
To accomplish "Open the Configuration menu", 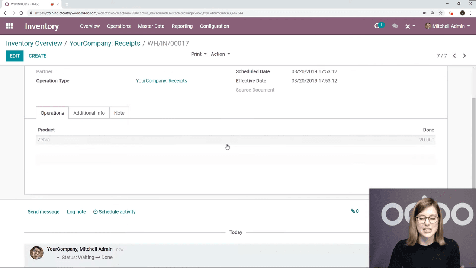I will (x=215, y=26).
